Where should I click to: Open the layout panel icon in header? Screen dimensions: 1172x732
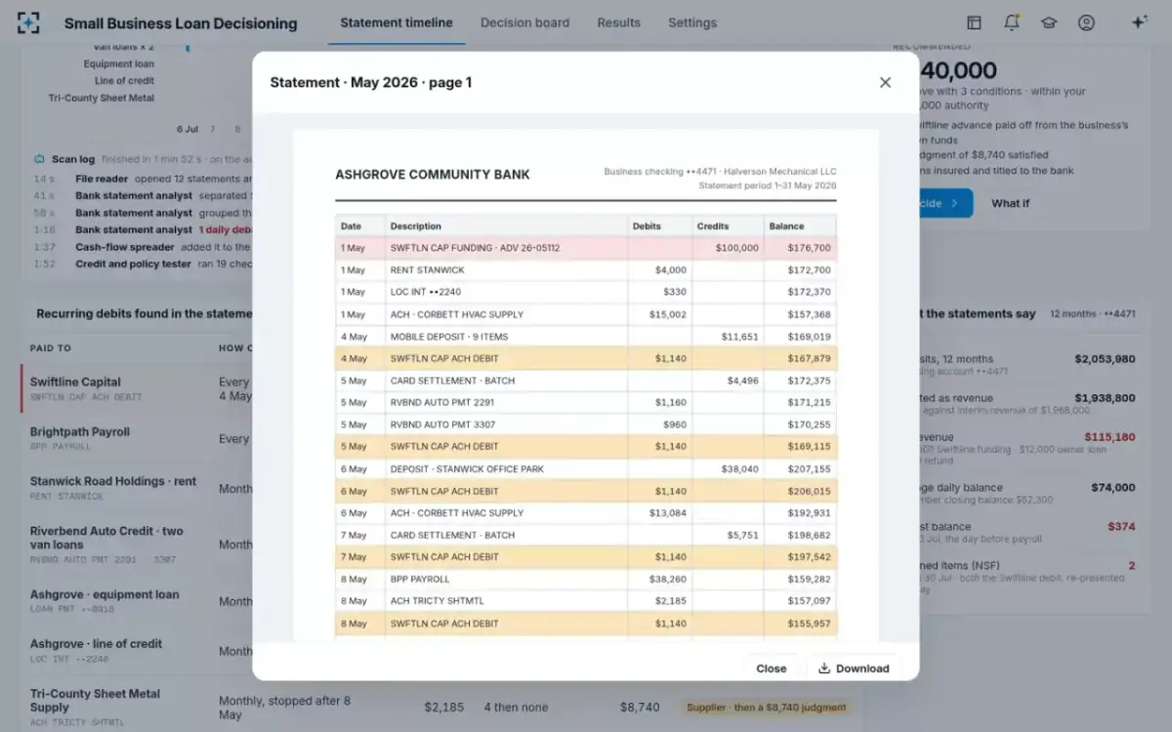[x=974, y=22]
